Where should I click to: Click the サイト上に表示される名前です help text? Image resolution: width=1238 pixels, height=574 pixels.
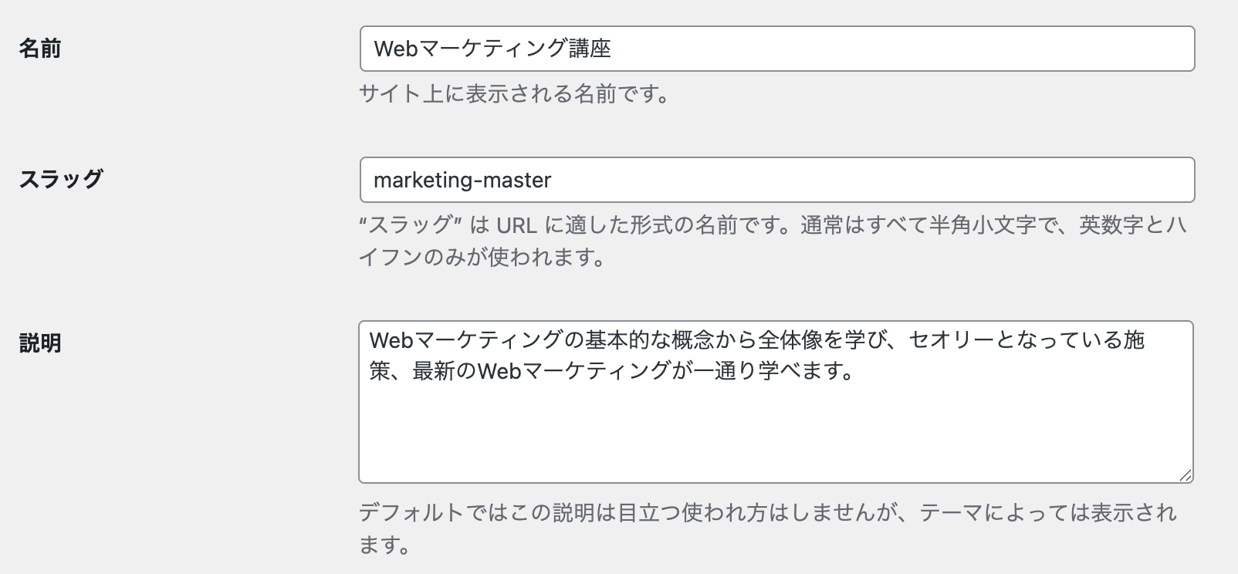(514, 94)
